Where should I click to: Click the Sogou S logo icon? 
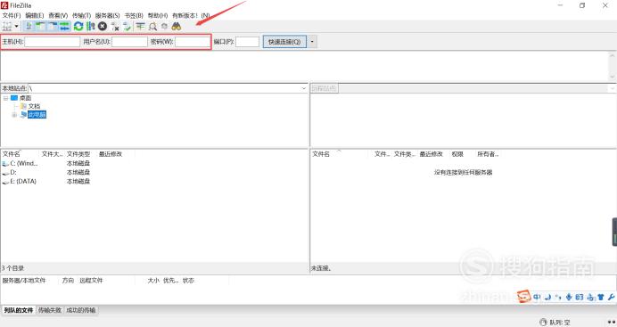[523, 297]
